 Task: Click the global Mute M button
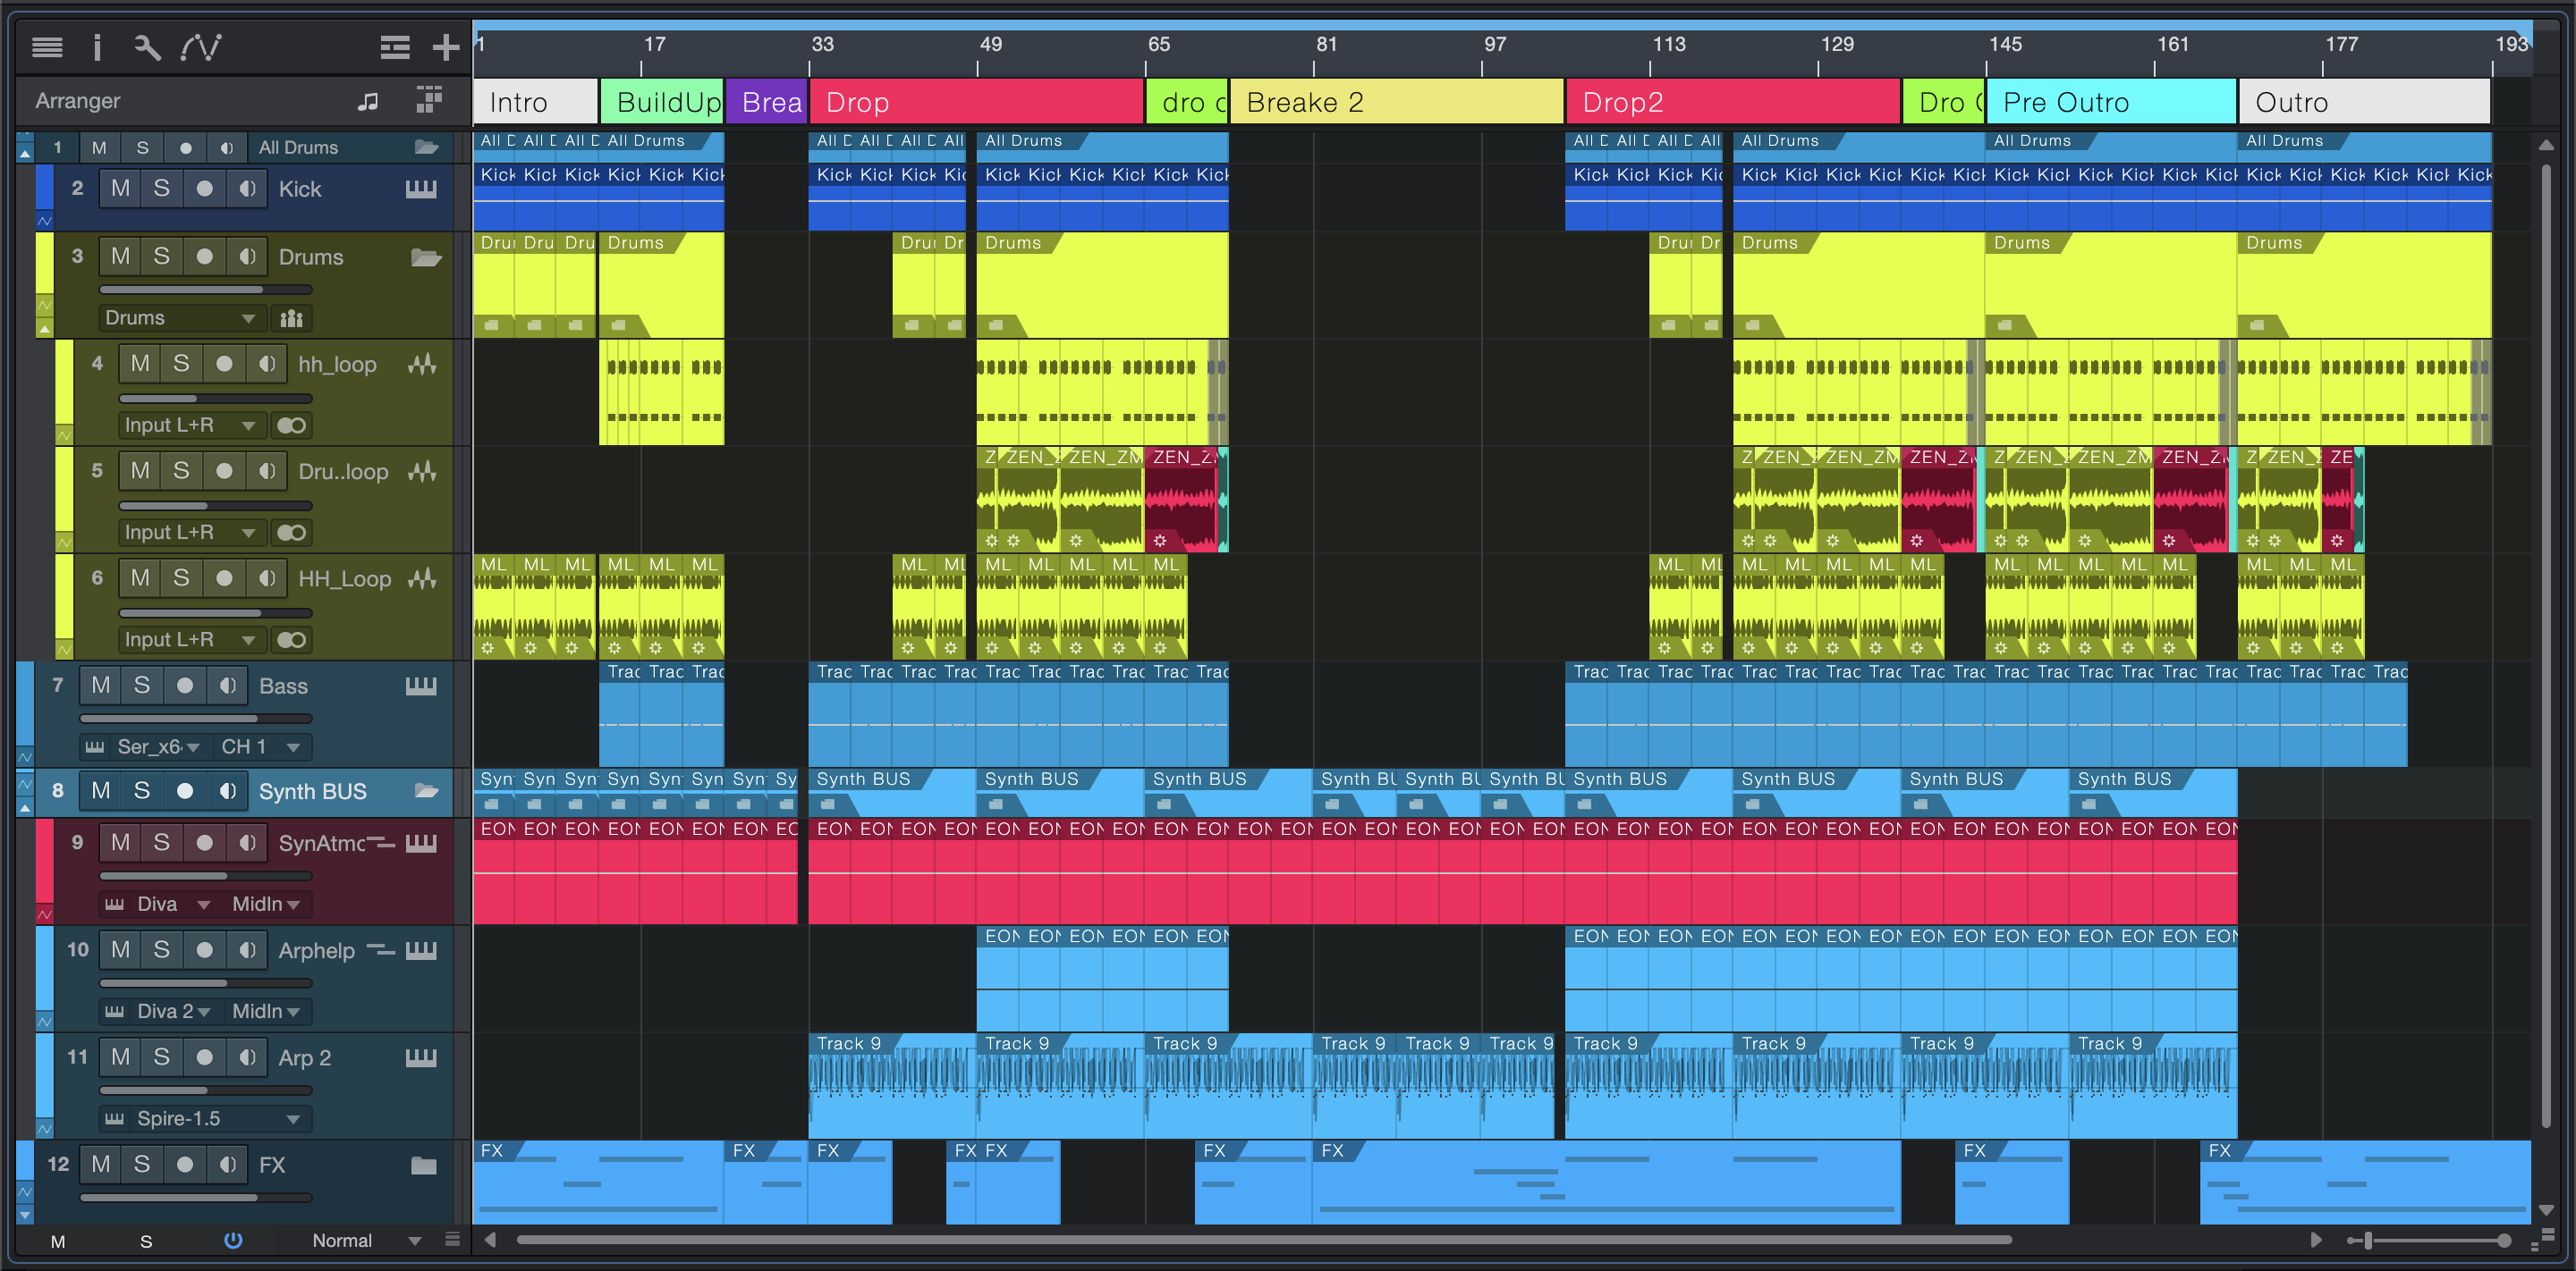[x=58, y=1241]
